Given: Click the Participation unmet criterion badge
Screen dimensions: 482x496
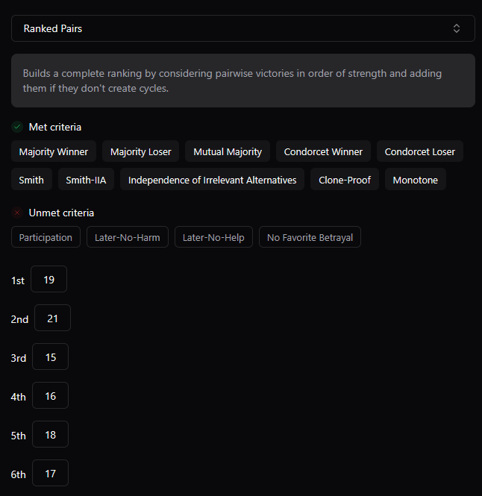Looking at the screenshot, I should (46, 237).
